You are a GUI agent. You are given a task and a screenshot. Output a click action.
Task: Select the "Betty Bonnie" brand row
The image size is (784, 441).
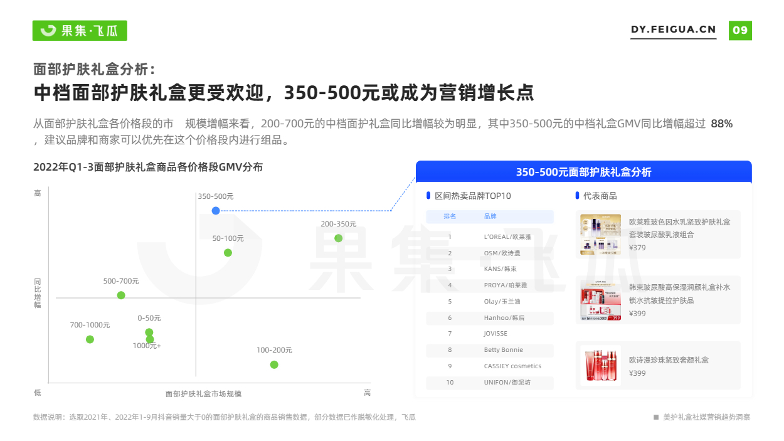coord(490,350)
